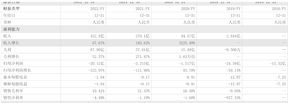This screenshot has width=288, height=103.
Task: Select the 销售毛利率 row label
Action: 13,91
